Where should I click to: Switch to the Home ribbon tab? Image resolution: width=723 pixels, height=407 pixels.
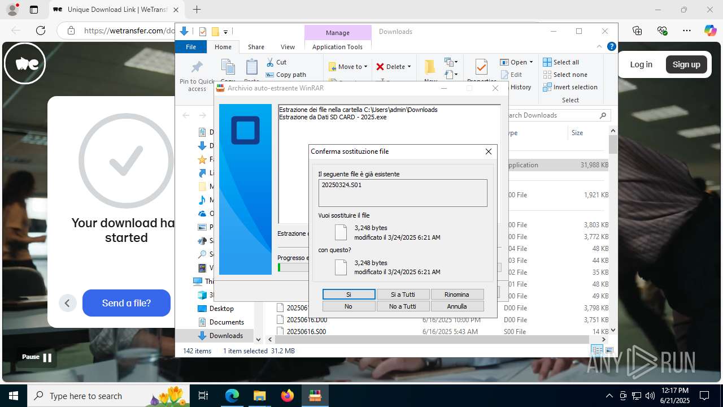223,47
